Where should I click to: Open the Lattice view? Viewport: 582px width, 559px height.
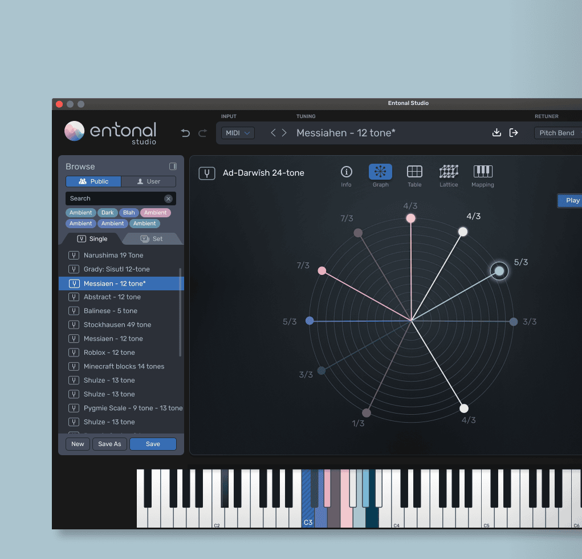(x=449, y=176)
